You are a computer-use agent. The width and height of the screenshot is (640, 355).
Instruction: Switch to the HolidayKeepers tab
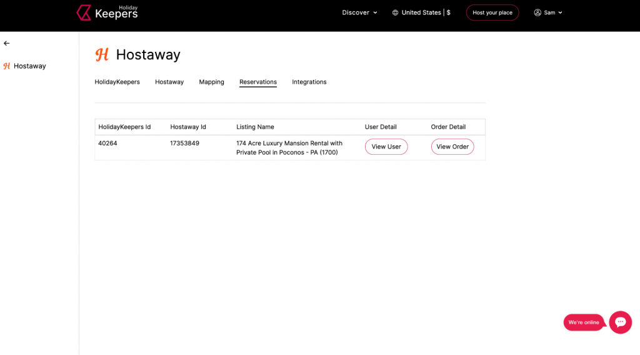pos(117,82)
